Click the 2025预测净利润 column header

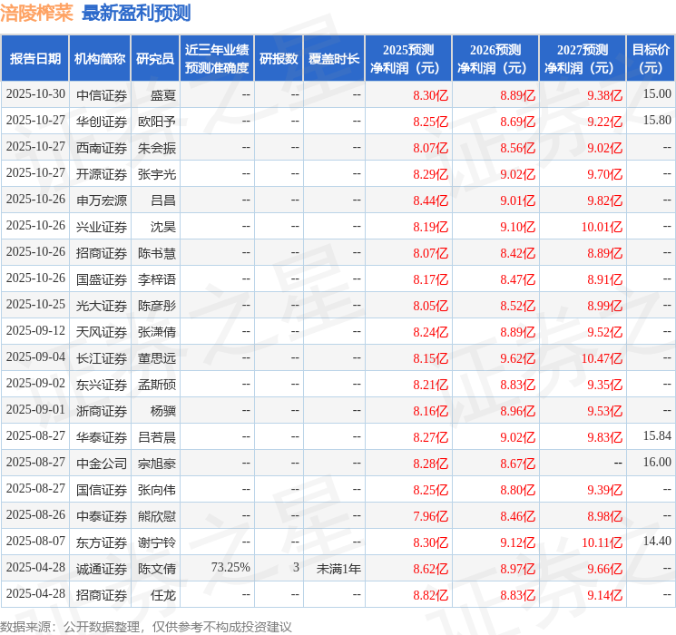coord(408,59)
